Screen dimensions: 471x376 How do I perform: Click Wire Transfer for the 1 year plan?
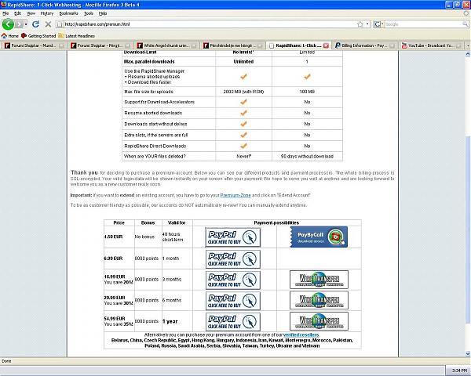point(319,321)
